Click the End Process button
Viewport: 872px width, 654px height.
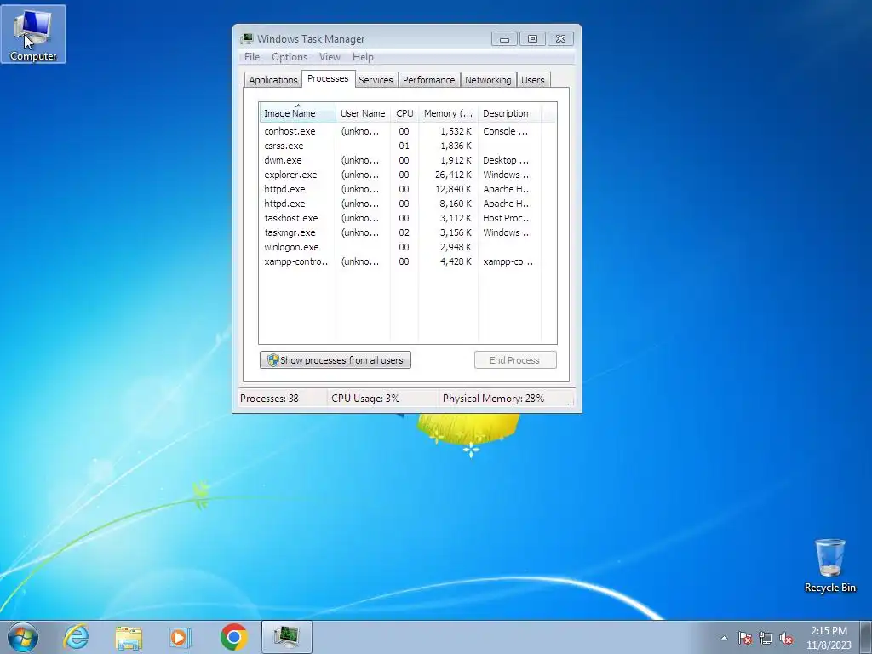tap(515, 360)
